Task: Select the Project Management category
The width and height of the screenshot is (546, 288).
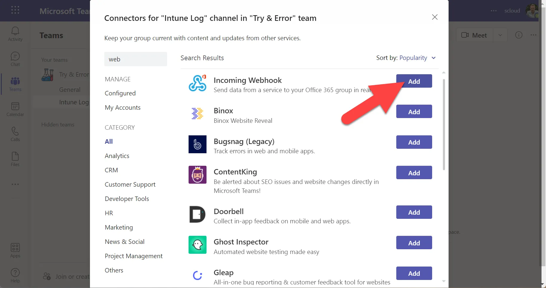Action: (x=134, y=256)
